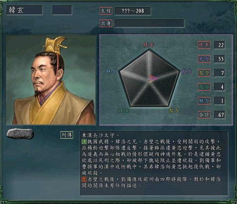This screenshot has height=204, width=237.
Task: Select the 列傳 biography label
Action: coord(67,135)
